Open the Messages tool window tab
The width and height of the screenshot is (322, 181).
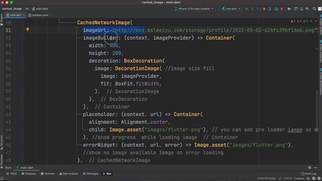pyautogui.click(x=91, y=173)
